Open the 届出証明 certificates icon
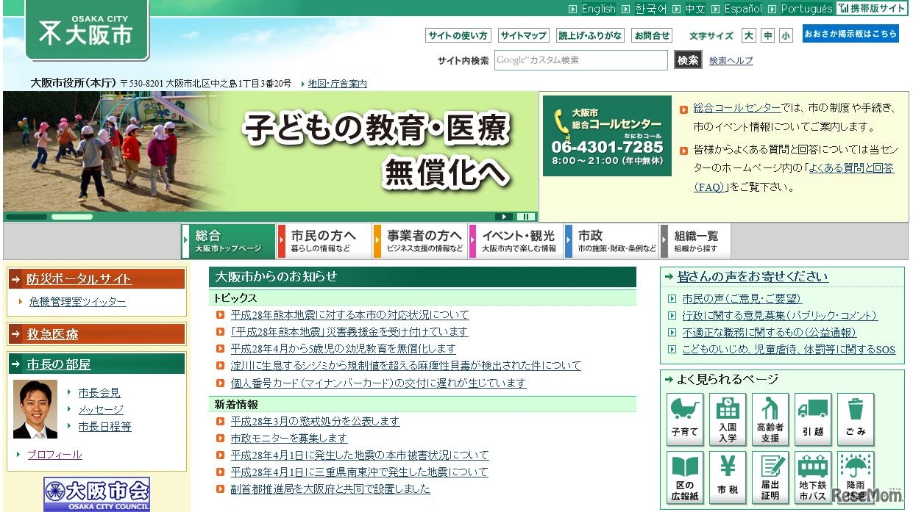This screenshot has width=913, height=512. tap(770, 477)
